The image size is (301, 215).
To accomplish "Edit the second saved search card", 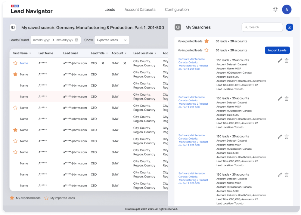I will point(280,99).
